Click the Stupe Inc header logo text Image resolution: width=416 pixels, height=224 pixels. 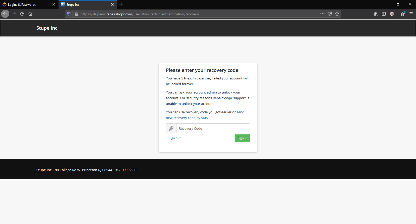click(x=47, y=28)
